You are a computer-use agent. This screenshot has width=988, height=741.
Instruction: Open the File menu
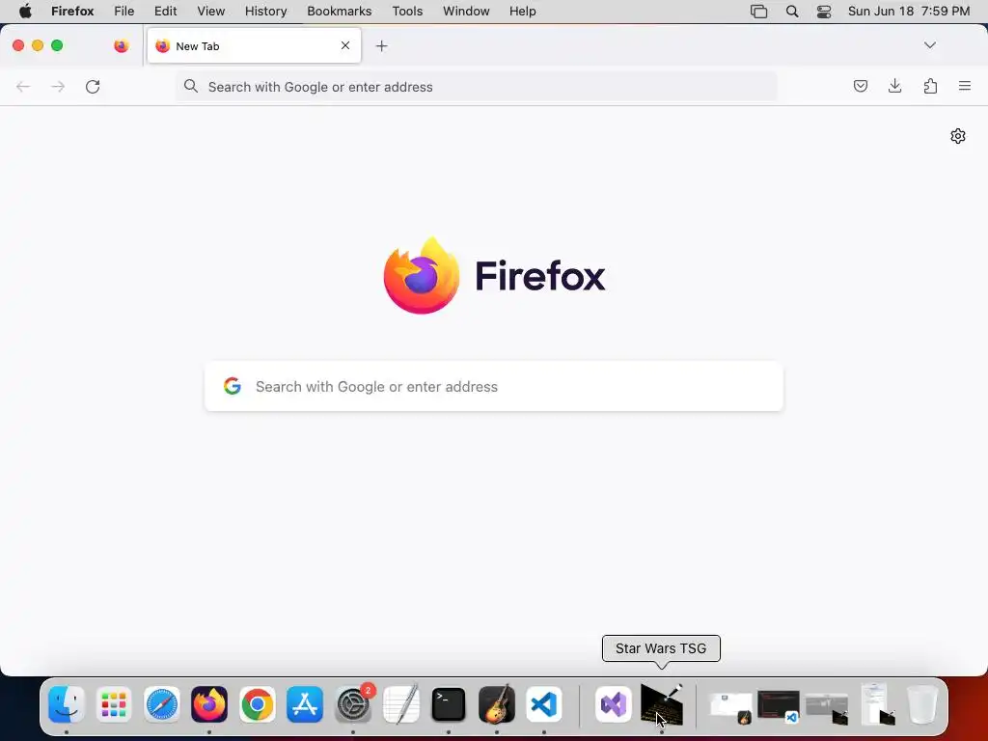point(124,12)
